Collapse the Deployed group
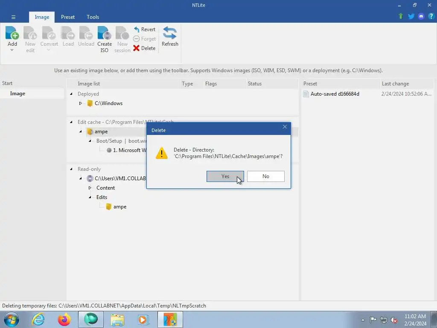 click(x=71, y=94)
